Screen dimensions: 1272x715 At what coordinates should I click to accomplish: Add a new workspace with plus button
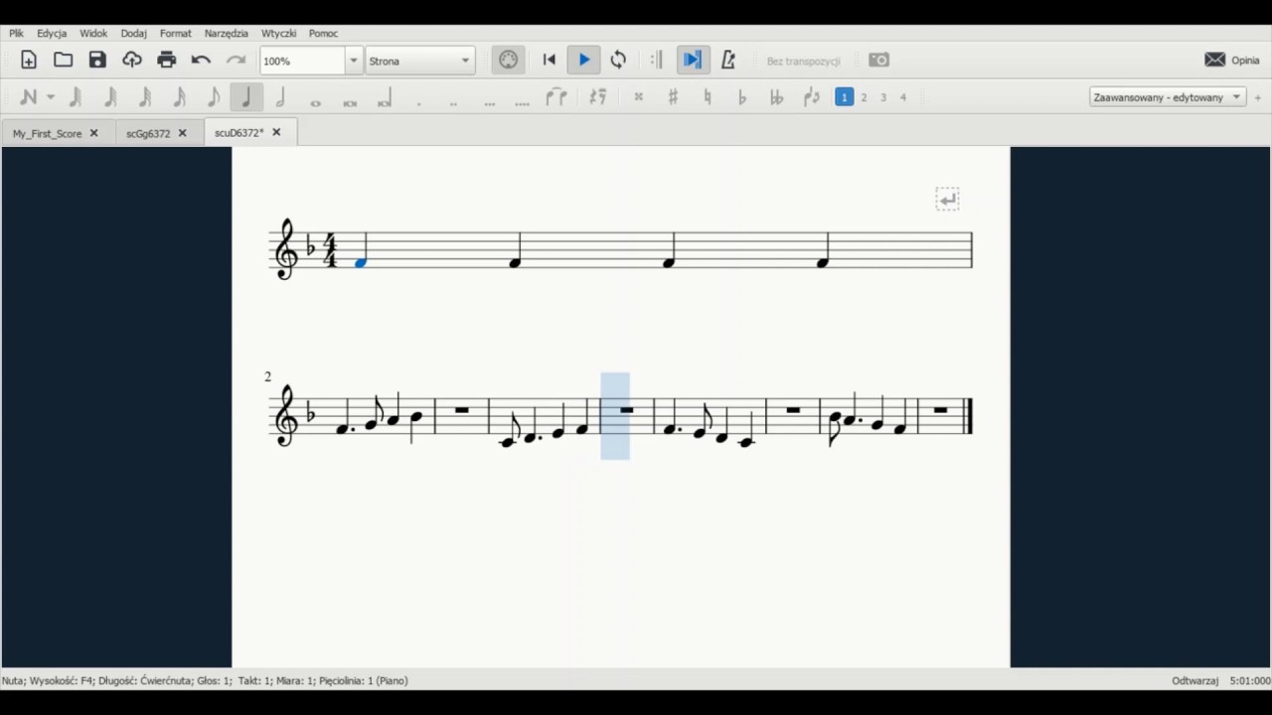(x=1258, y=97)
